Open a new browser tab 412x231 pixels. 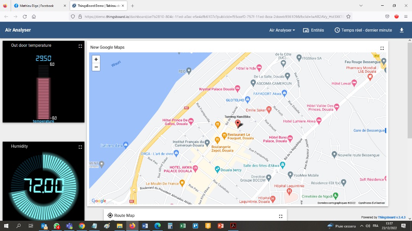point(132,6)
